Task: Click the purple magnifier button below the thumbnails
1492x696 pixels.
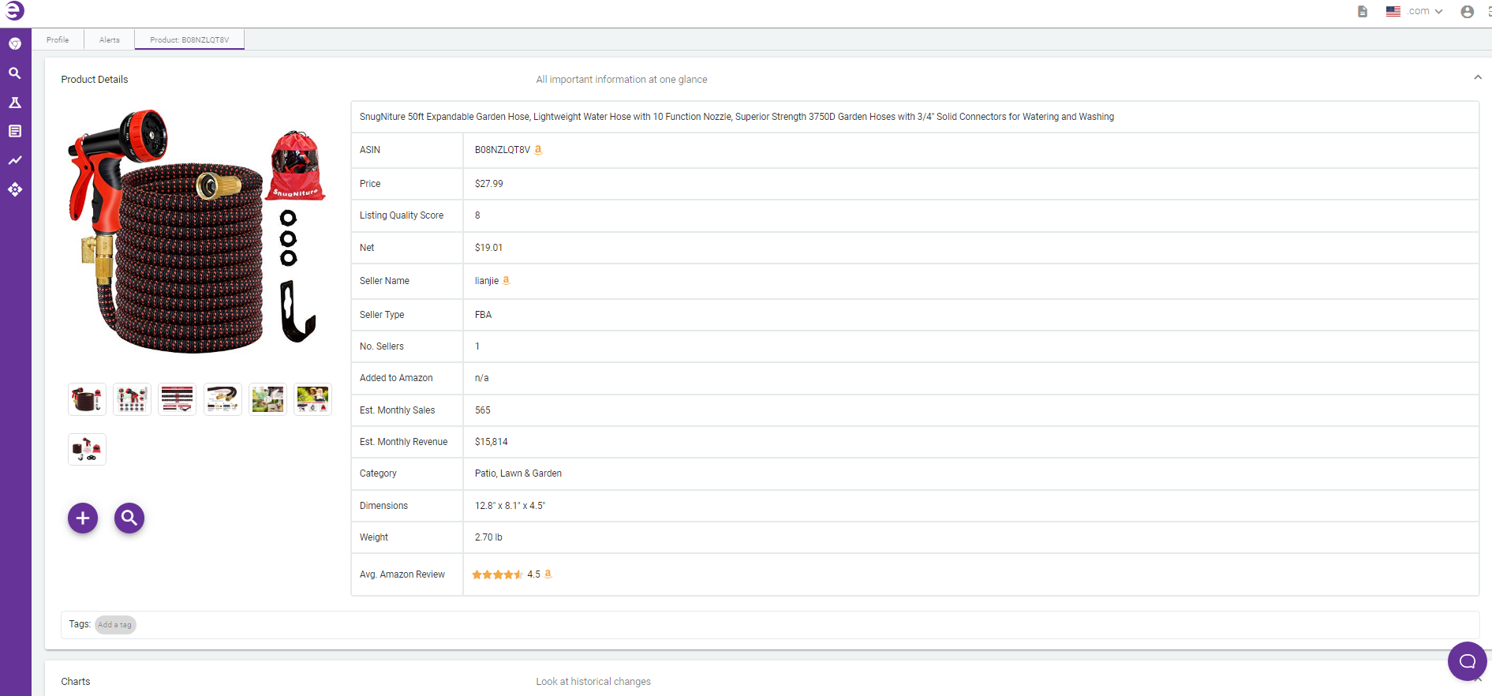Action: coord(129,518)
